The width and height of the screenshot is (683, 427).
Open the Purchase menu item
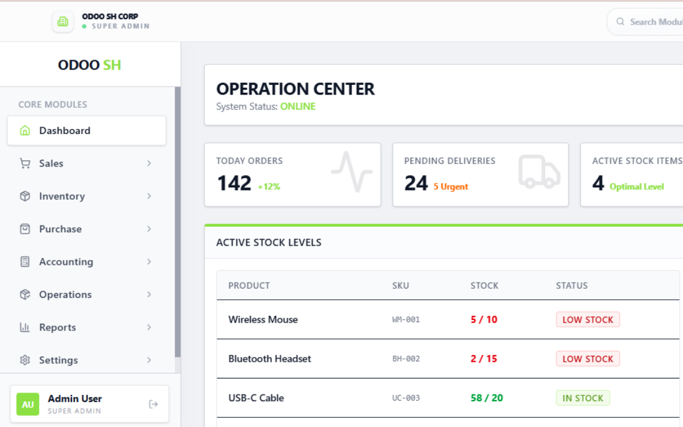point(87,229)
